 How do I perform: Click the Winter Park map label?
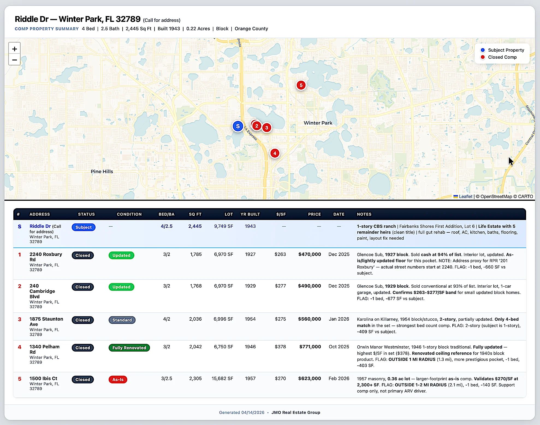coord(318,123)
